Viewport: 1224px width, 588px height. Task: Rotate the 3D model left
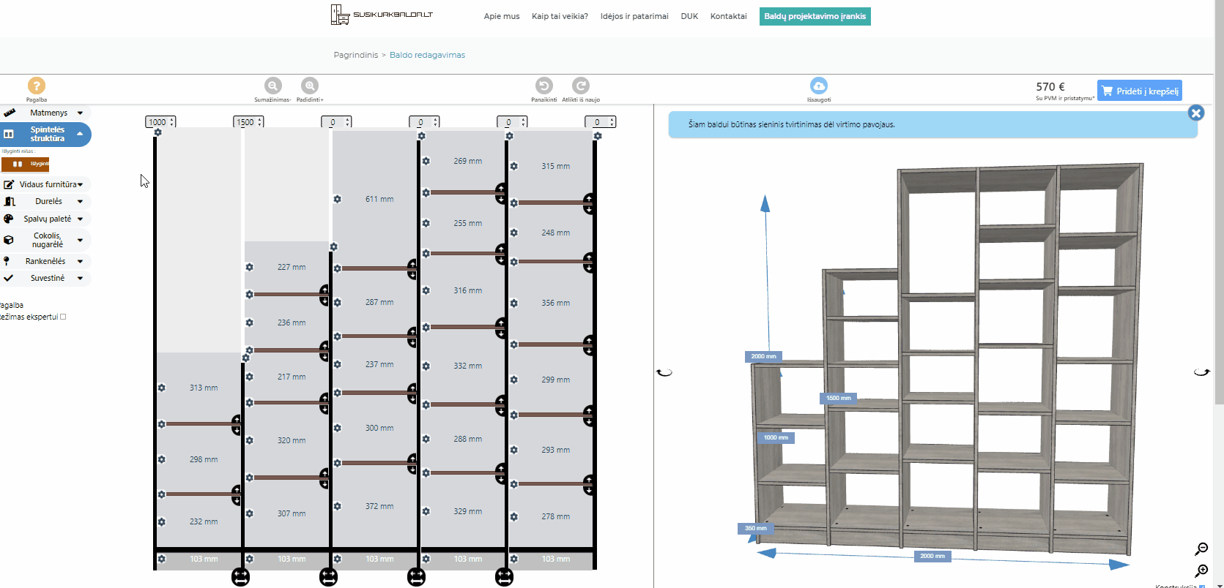click(x=664, y=372)
